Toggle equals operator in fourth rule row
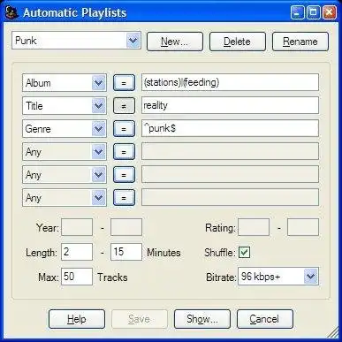342x342 pixels. [124, 152]
